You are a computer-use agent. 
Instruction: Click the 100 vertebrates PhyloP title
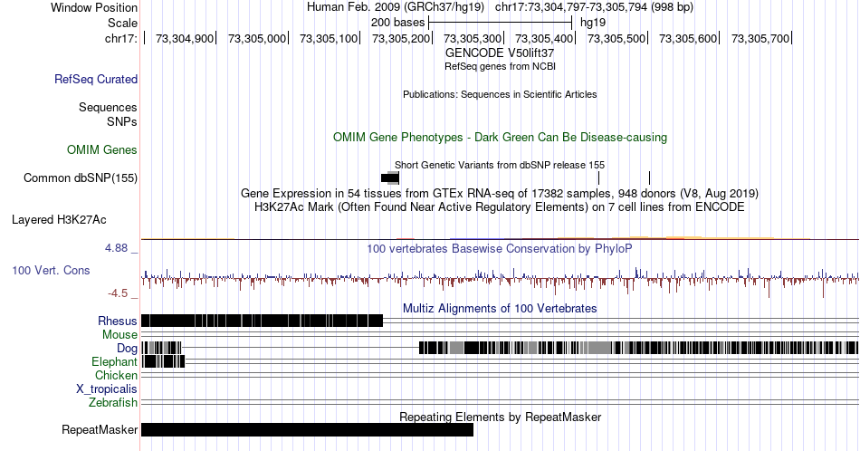[x=500, y=248]
